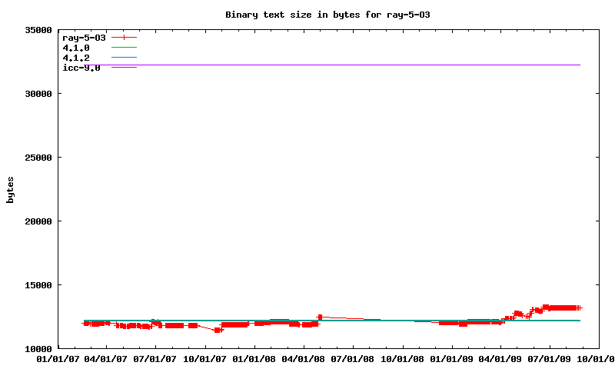Click the magenta icc-9.0 horizontal line
Viewport: 615px width, 369px height.
(x=346, y=65)
